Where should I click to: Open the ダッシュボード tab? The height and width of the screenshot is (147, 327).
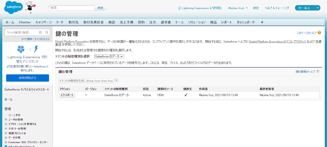tap(246, 22)
